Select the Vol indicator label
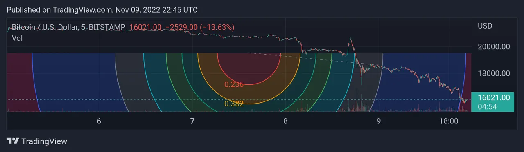Screen dimensions: 524x152 17,38
